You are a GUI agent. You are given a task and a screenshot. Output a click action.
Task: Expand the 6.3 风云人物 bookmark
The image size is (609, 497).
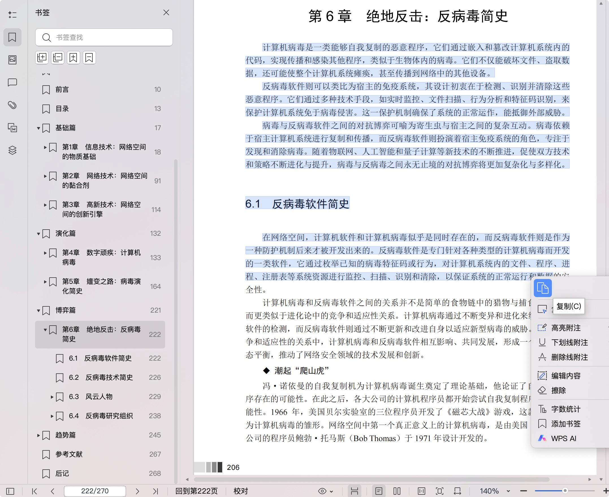pyautogui.click(x=52, y=397)
